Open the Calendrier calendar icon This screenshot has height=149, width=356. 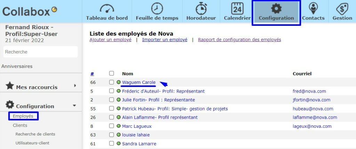click(x=237, y=8)
